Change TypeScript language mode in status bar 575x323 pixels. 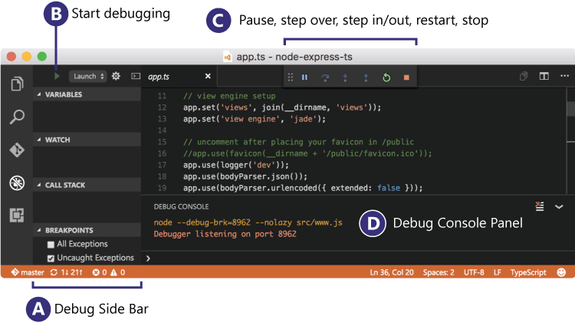(x=528, y=272)
